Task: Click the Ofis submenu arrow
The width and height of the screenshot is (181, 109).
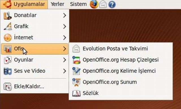Action: [65, 49]
